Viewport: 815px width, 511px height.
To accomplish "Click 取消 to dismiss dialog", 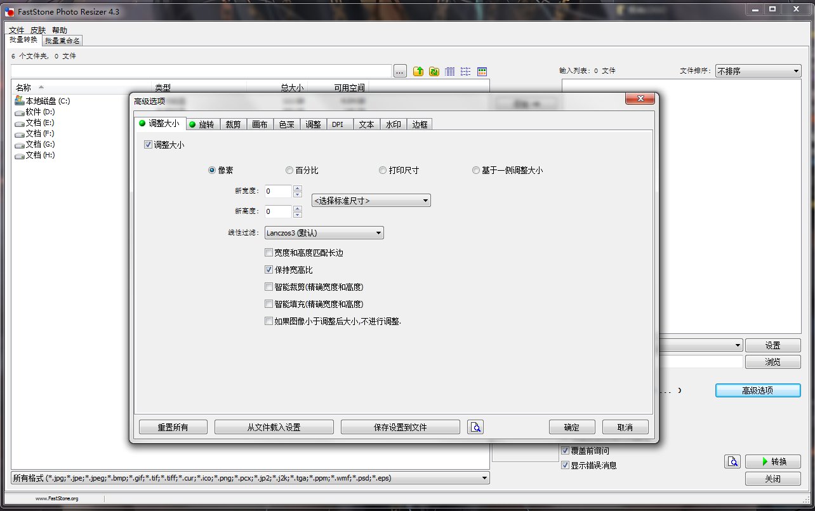I will click(x=625, y=427).
